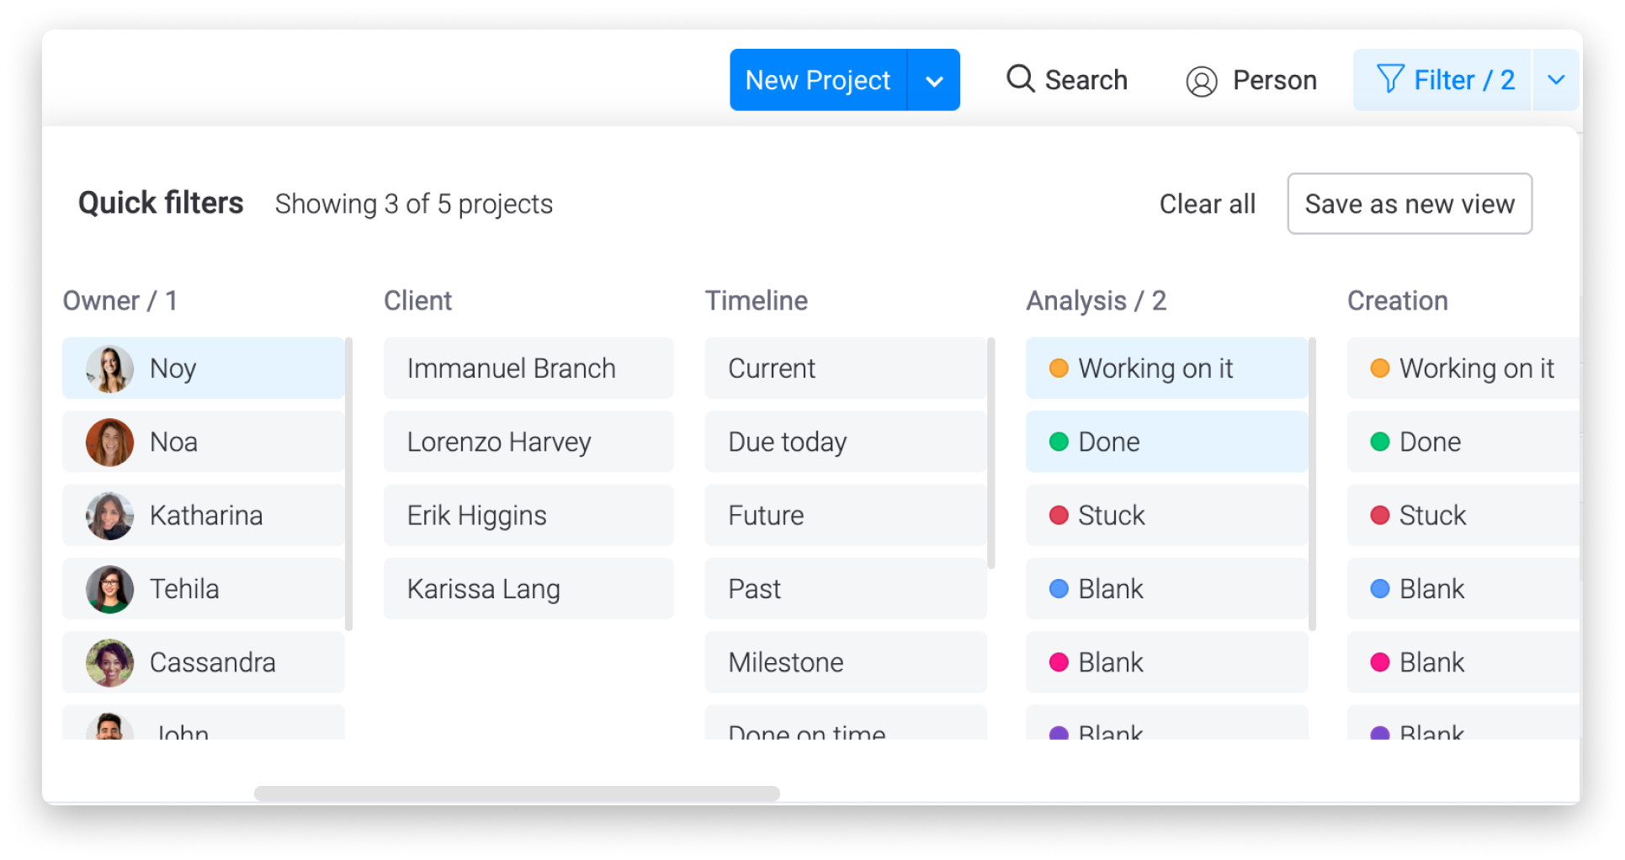The image size is (1625, 860).
Task: Click the horizontal scrollbar at bottom
Action: click(517, 794)
